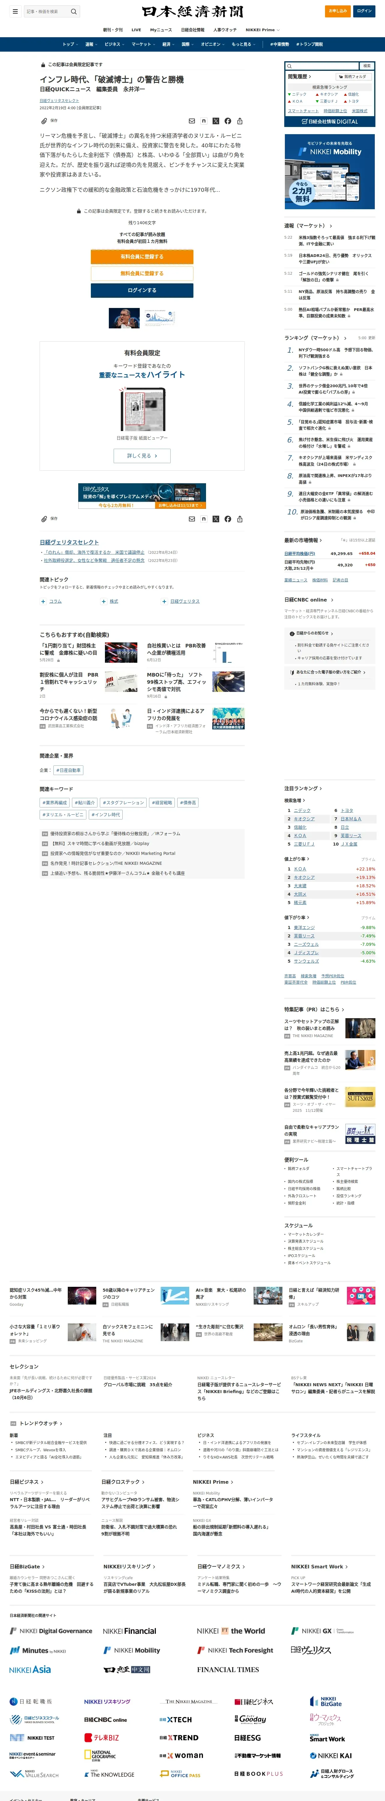
Task: Open 朝刊・夕刊 menu item
Action: coord(112,30)
